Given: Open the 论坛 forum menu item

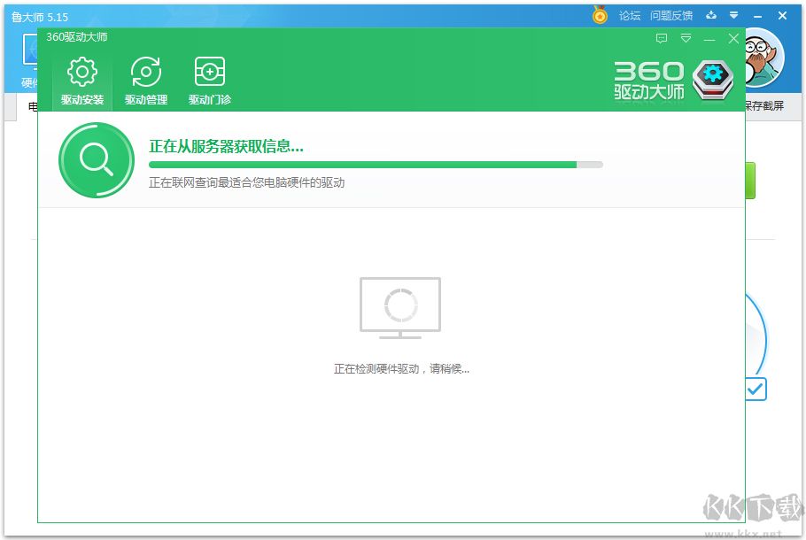Looking at the screenshot, I should point(629,15).
